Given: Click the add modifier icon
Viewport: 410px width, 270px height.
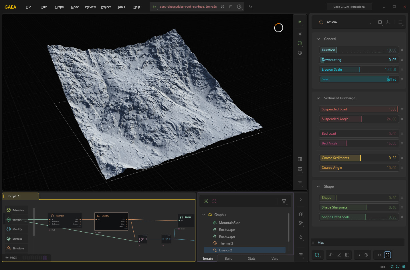Looking at the screenshot, I should point(317,255).
